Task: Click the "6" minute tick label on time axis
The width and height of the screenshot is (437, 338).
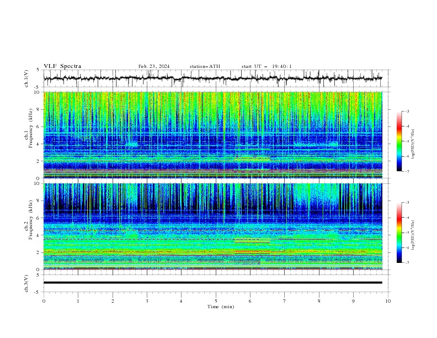Action: coord(250,301)
